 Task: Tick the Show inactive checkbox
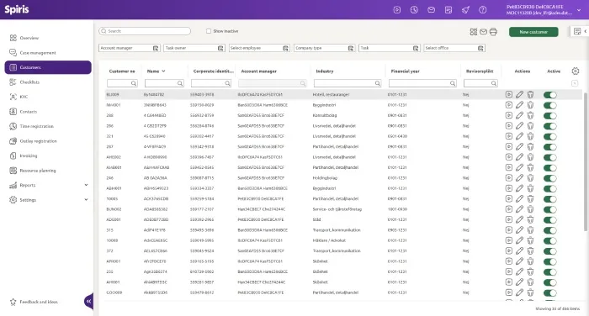point(209,31)
